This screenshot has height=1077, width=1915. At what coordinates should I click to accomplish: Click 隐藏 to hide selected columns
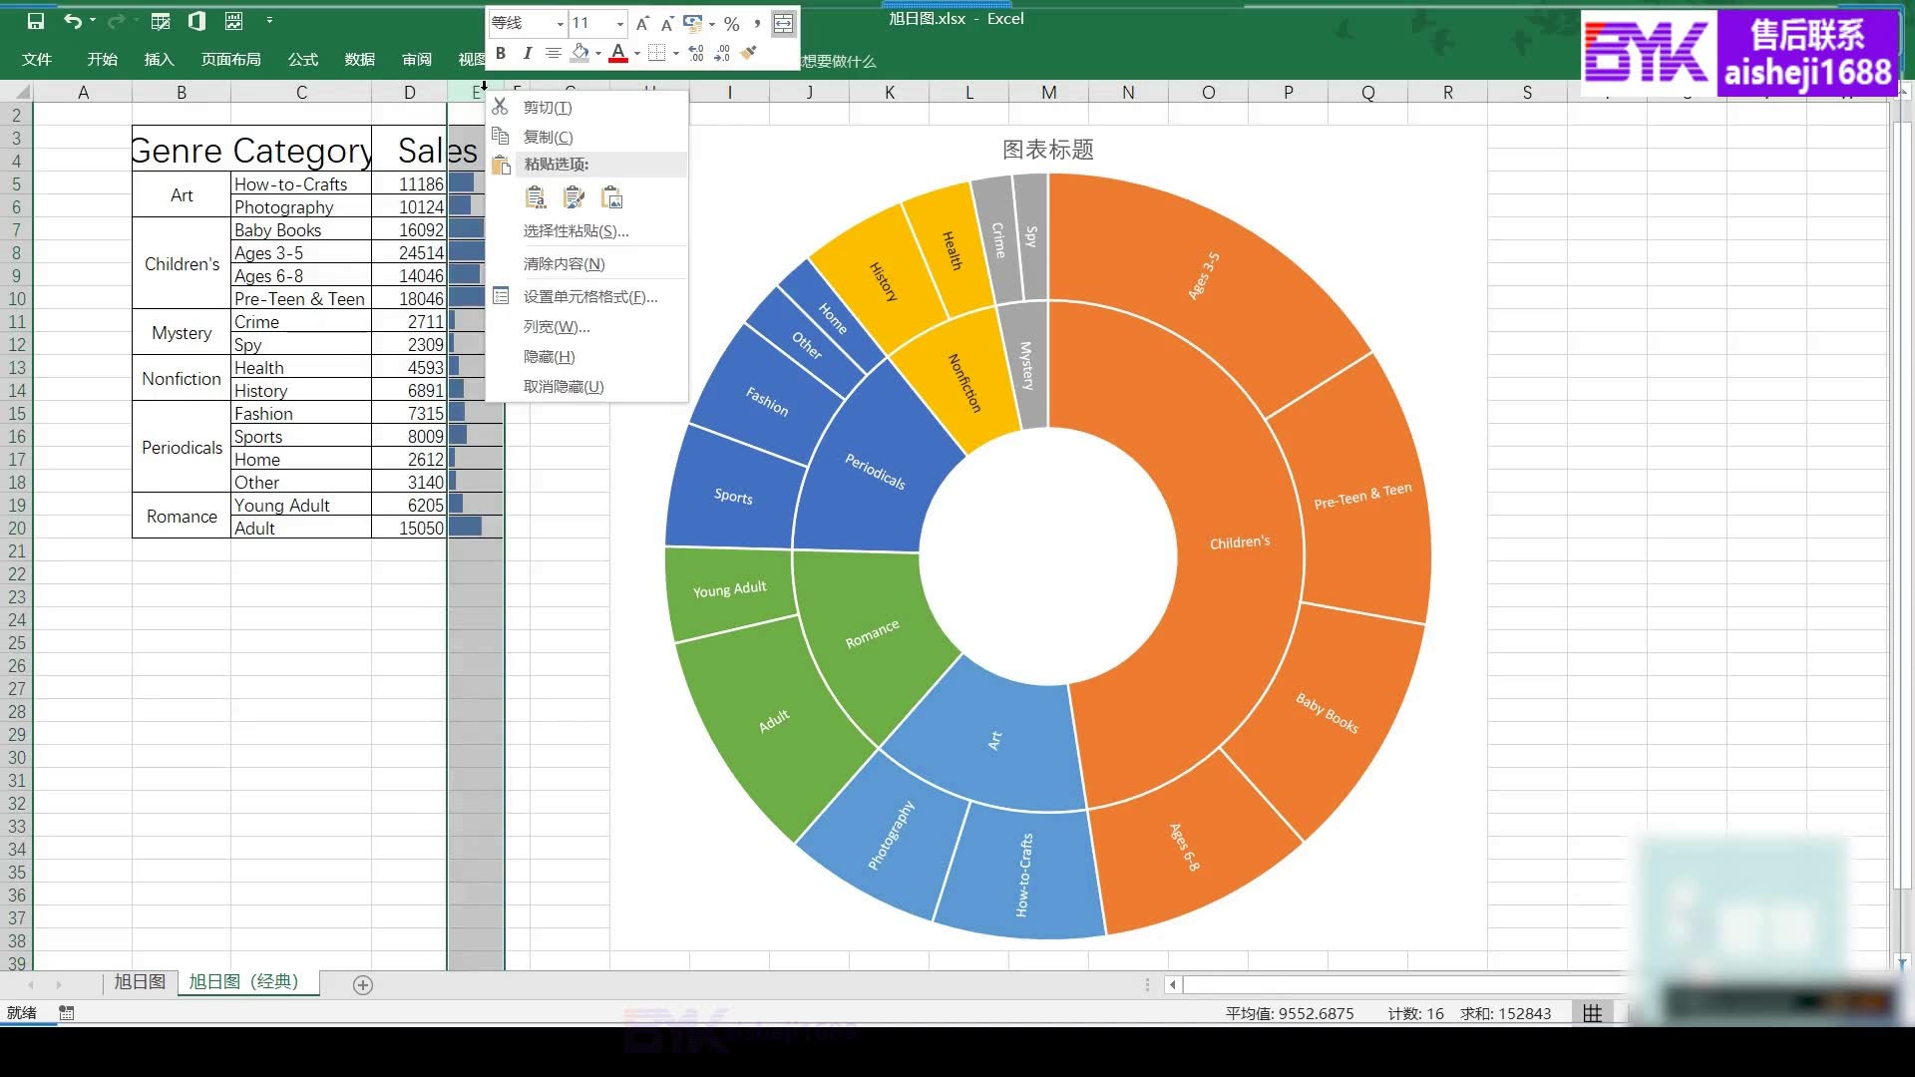tap(548, 356)
